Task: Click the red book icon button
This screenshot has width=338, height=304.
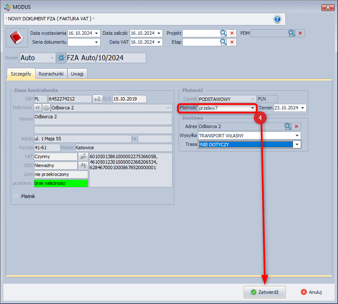Action: (17, 38)
